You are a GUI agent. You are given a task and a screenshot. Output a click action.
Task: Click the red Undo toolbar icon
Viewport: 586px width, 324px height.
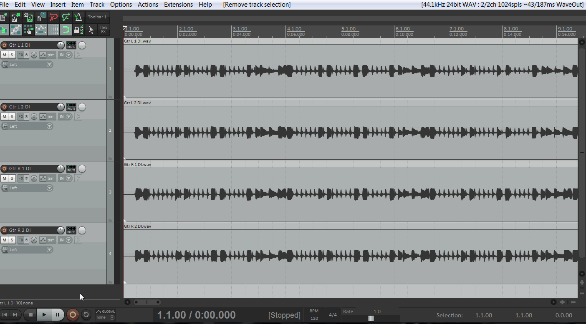[53, 17]
